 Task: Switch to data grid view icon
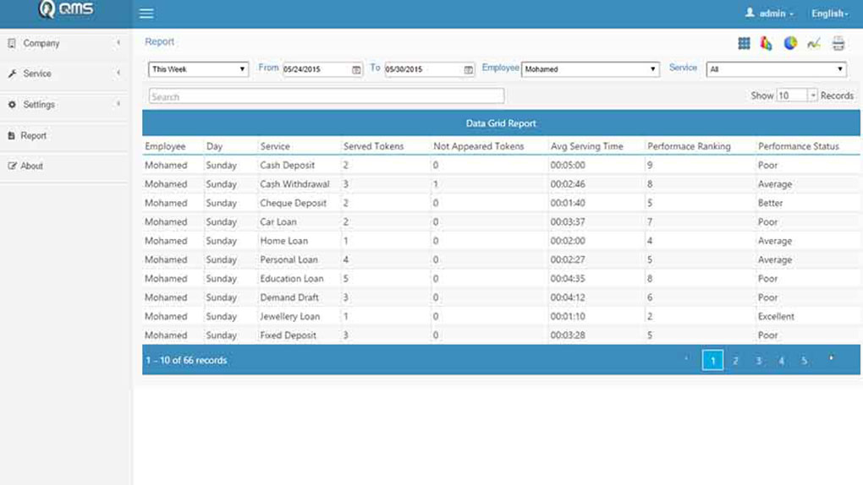tap(744, 43)
